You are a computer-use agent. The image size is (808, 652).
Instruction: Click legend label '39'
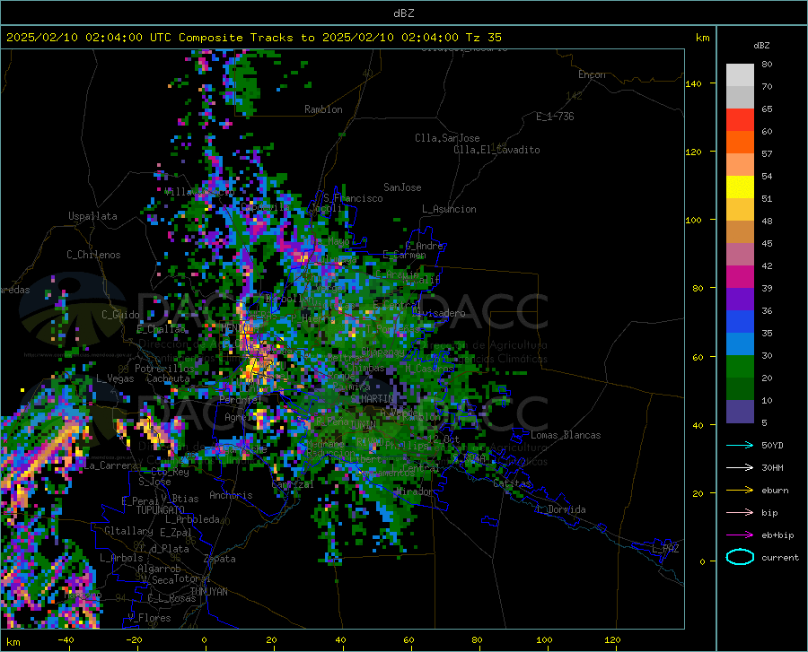click(x=767, y=288)
